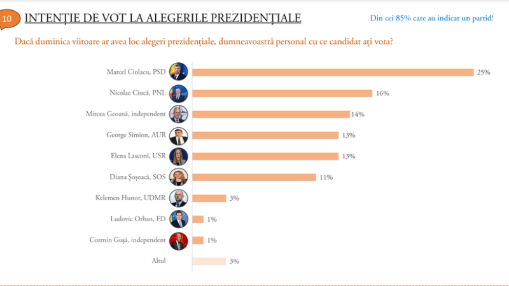Select the 14% bar for Mircea Geoană
This screenshot has height=286, width=509.
pyautogui.click(x=270, y=114)
